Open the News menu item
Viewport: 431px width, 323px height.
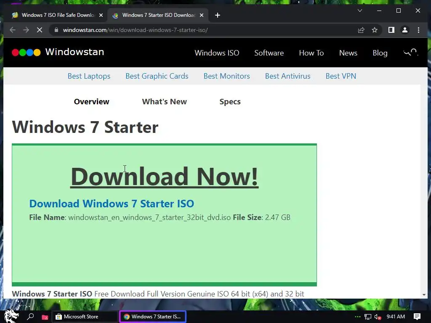tap(348, 53)
